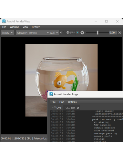
Task: Open the Beauty AOV dropdown
Action: tap(7, 33)
